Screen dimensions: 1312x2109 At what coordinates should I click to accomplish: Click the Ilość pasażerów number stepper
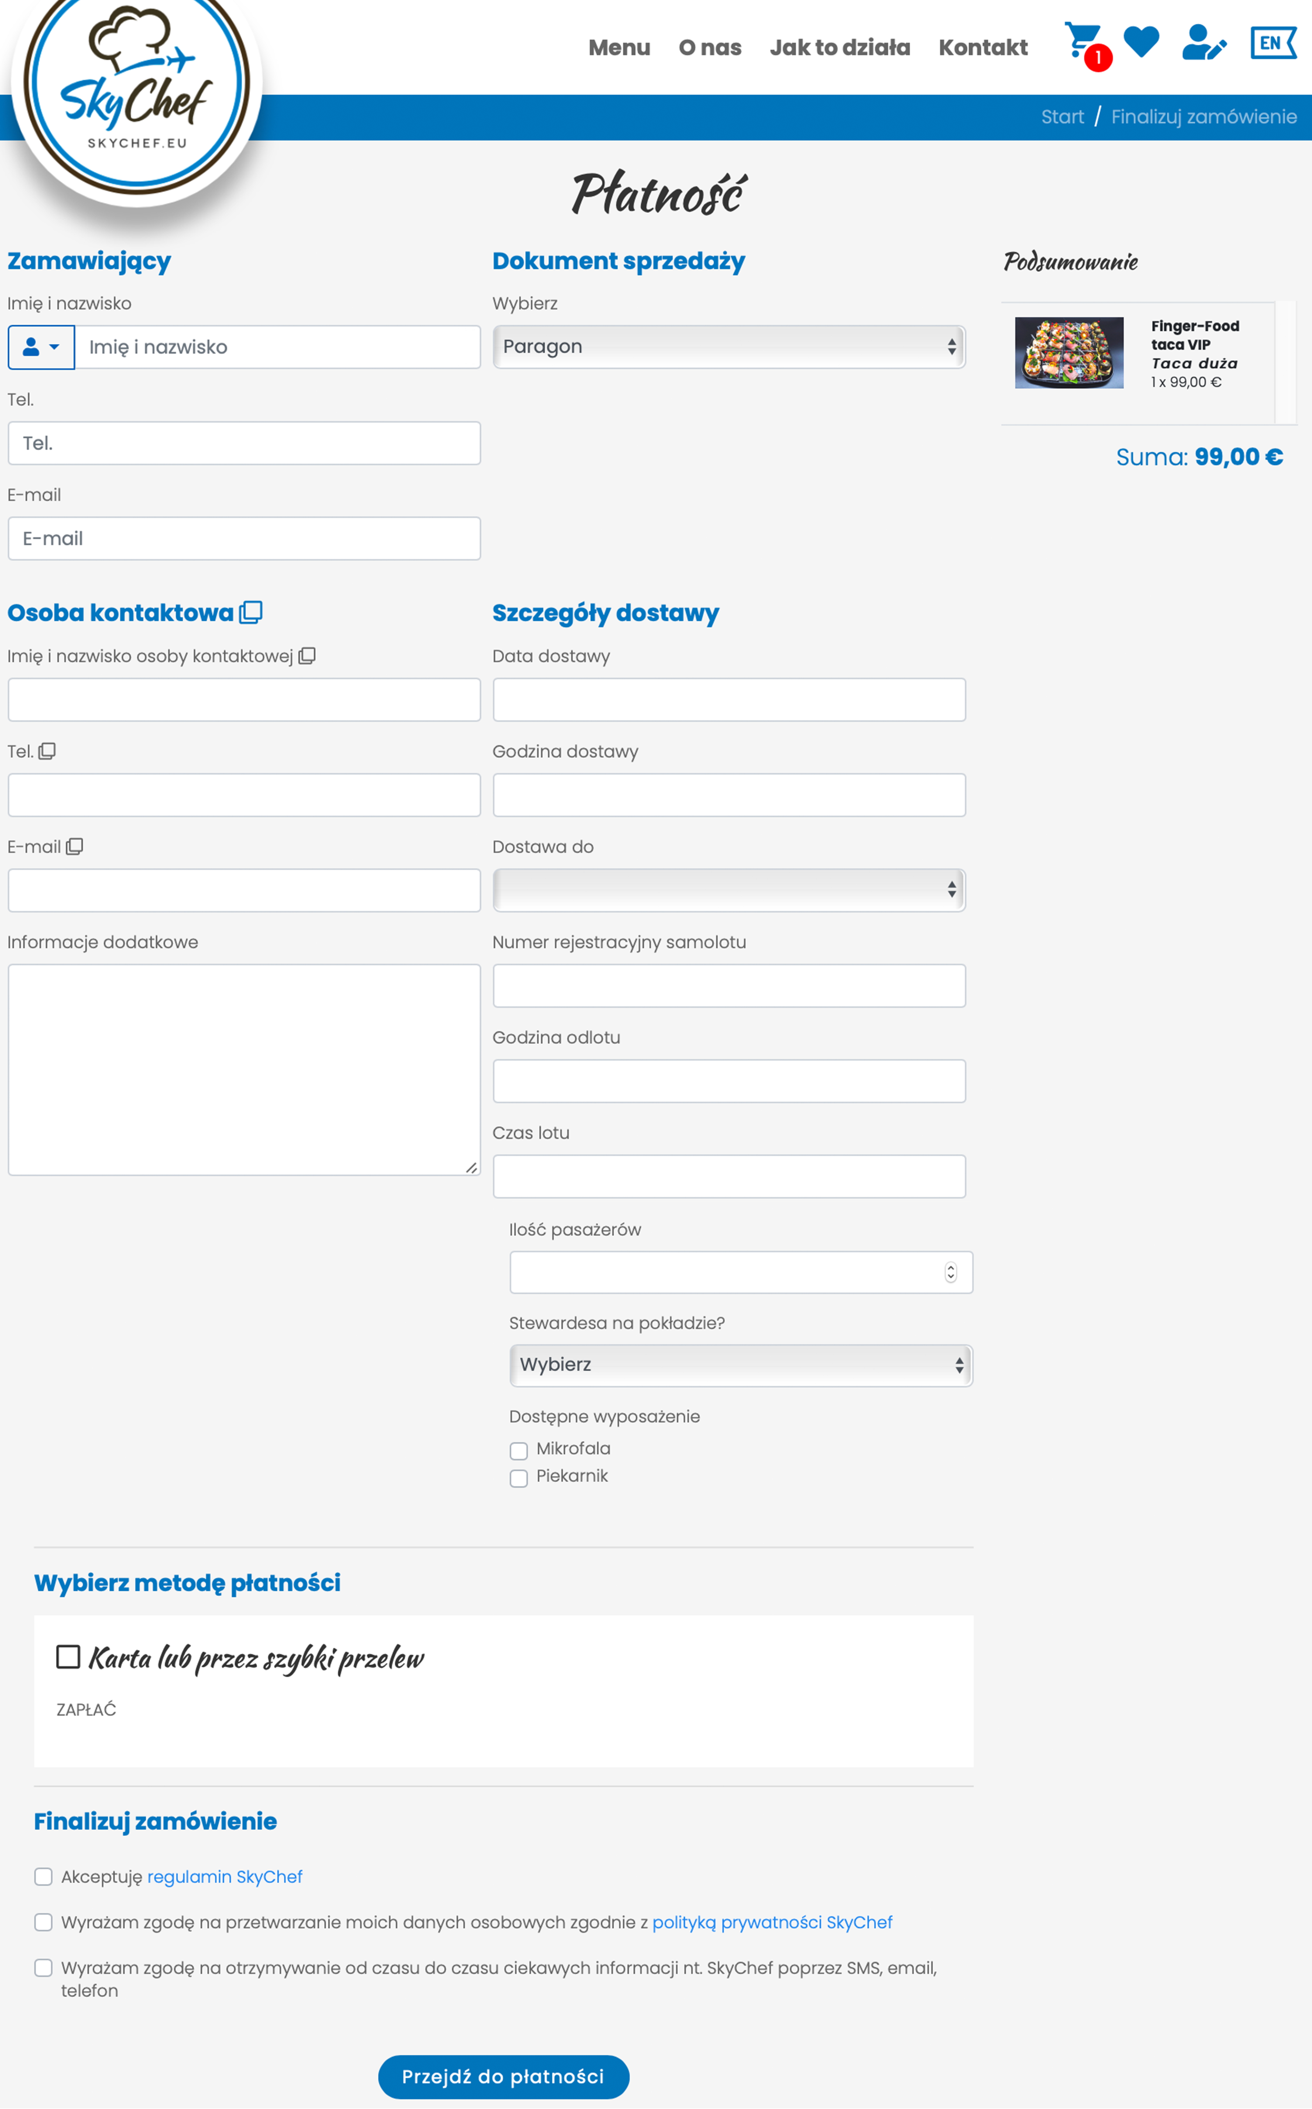(x=950, y=1272)
